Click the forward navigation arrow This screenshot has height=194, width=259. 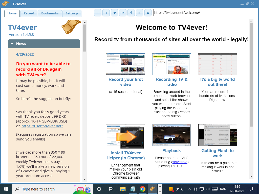pyautogui.click(x=106, y=13)
